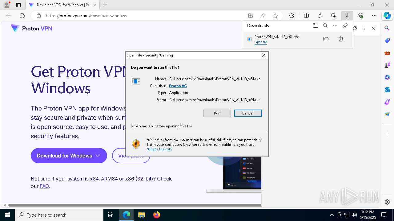
Task: Click the Downloads toolbar icon
Action: [347, 16]
